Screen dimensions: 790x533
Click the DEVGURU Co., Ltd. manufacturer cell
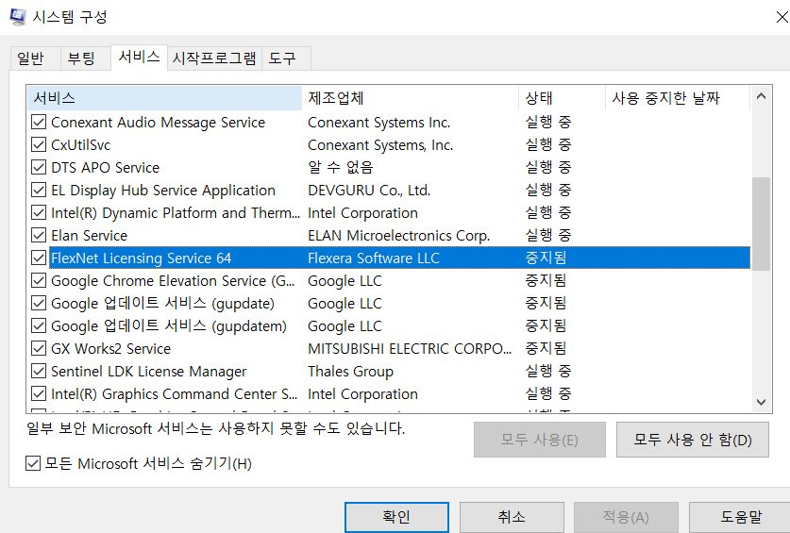369,191
